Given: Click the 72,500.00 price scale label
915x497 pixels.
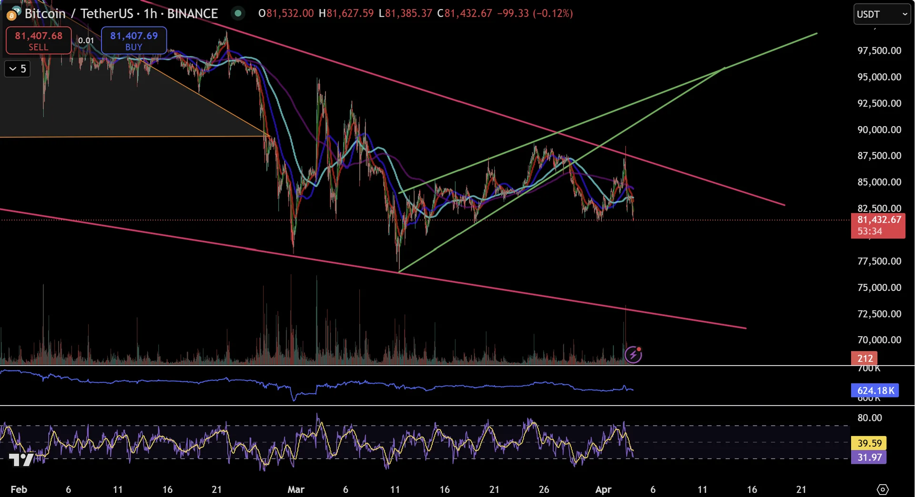Looking at the screenshot, I should point(879,314).
